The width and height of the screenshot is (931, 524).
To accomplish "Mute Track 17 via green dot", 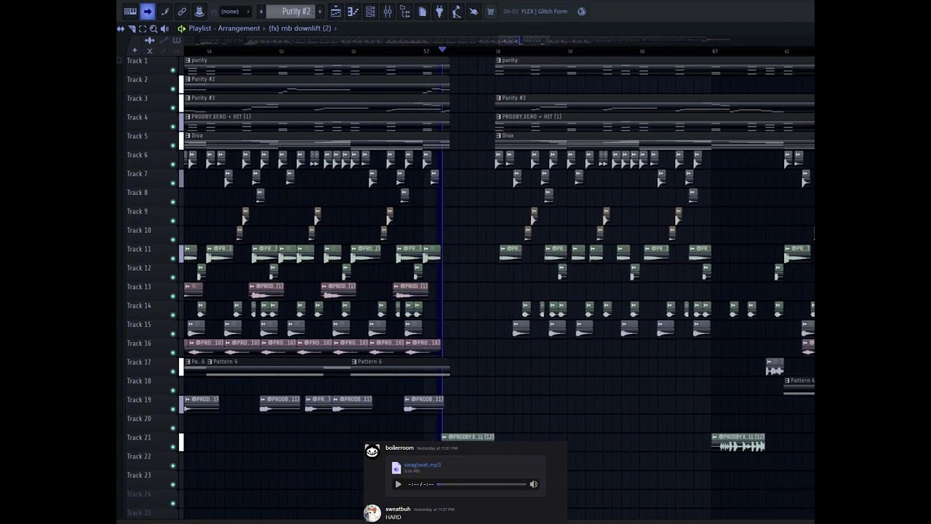I will pos(173,372).
